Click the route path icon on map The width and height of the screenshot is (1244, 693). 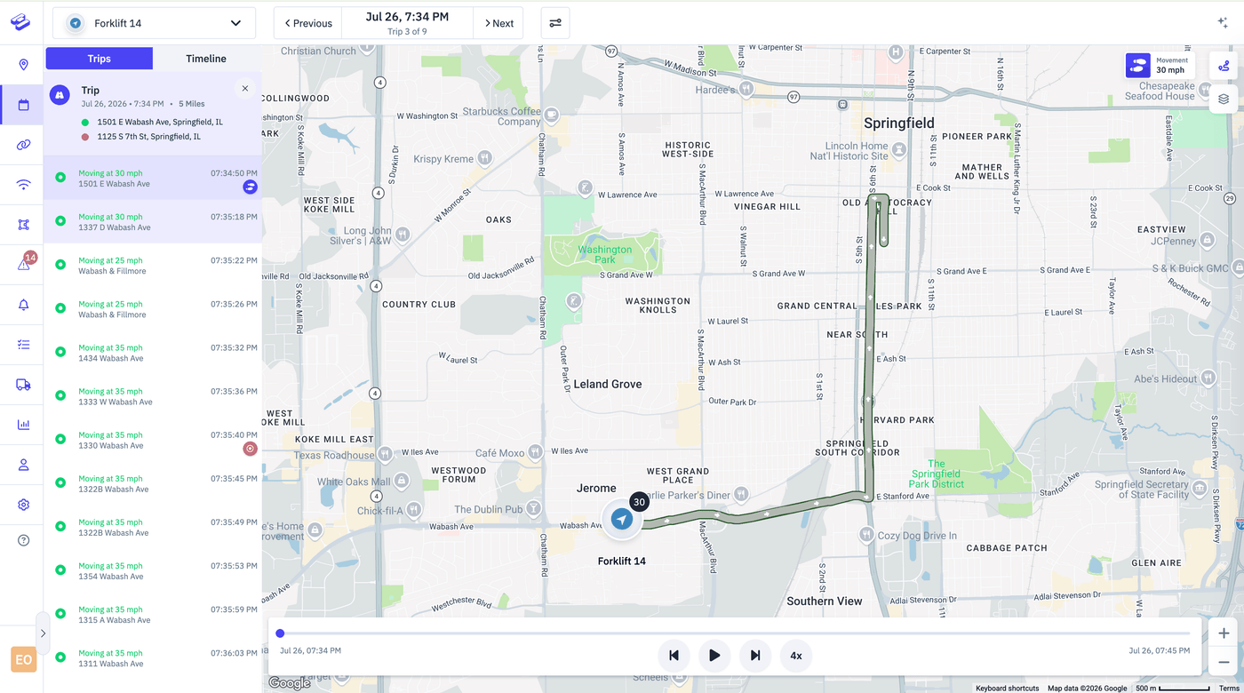click(1224, 65)
